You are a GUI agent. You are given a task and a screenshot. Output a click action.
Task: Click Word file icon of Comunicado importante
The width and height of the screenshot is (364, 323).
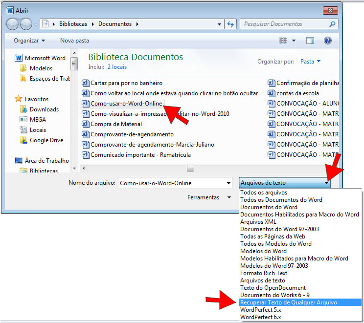click(86, 155)
